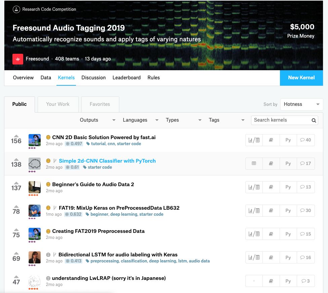Open comments (13) for Beginner's Guide to Audio Data 2

click(x=305, y=187)
